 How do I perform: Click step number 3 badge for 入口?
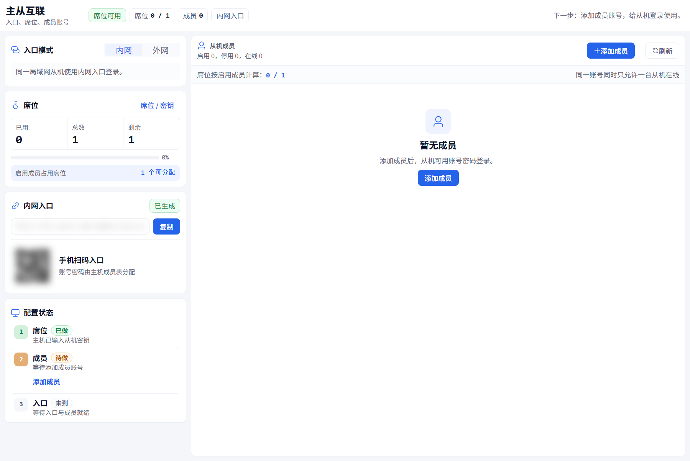21,404
